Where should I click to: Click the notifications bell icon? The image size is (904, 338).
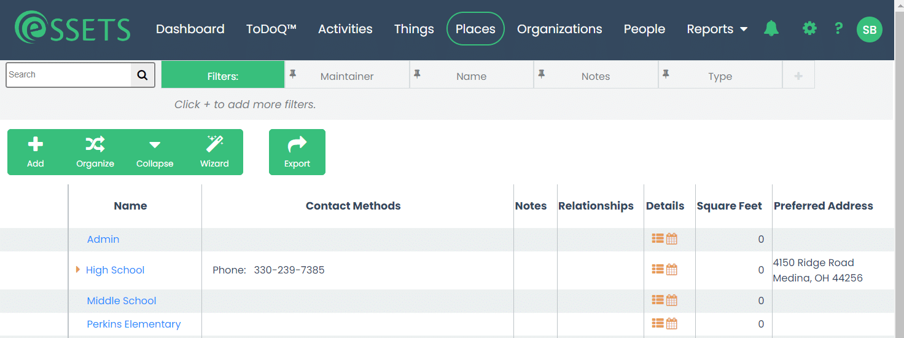[771, 28]
